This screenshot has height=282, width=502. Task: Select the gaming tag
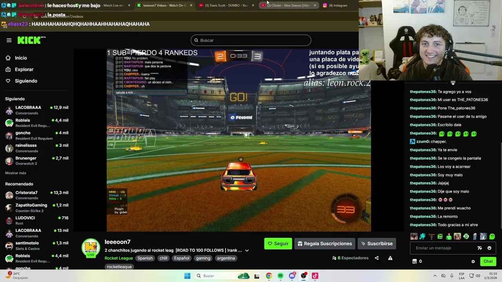(x=203, y=258)
